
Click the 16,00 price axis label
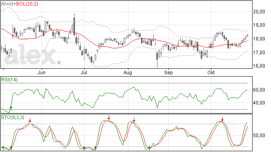pos(259,66)
